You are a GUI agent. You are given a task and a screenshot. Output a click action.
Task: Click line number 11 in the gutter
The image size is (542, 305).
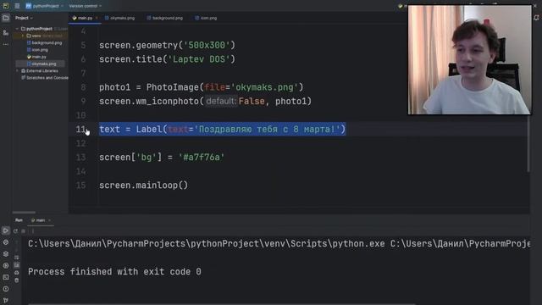[x=81, y=130]
